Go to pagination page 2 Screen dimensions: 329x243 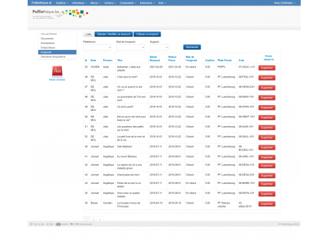93,219
